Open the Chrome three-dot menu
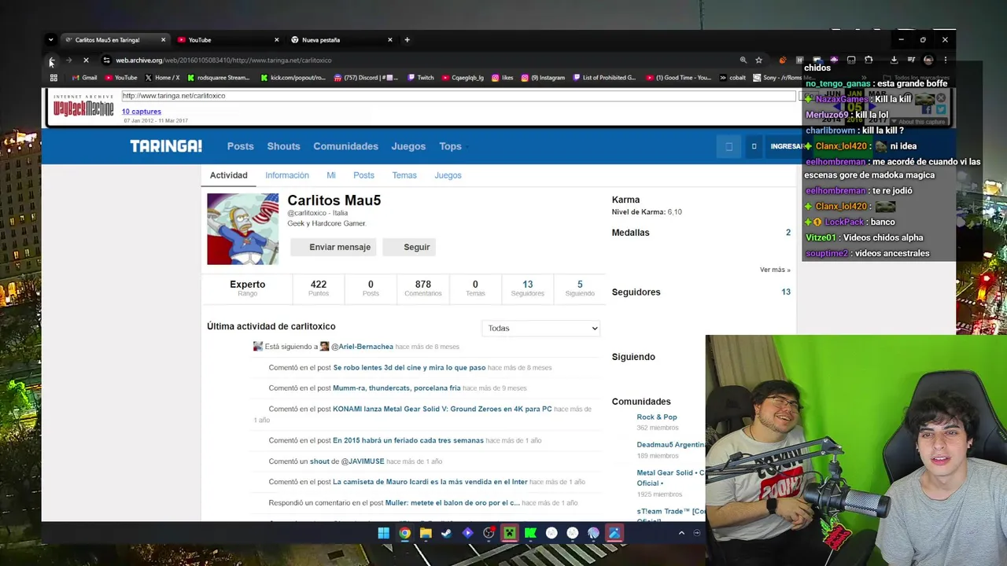Image resolution: width=1007 pixels, height=566 pixels. coord(946,60)
